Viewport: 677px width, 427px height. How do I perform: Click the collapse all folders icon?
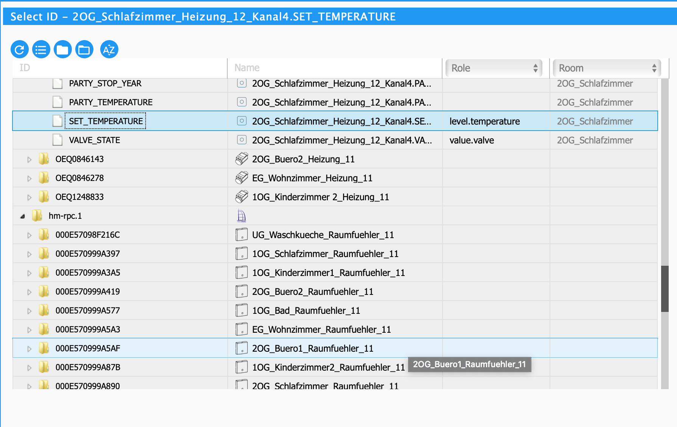[x=63, y=49]
